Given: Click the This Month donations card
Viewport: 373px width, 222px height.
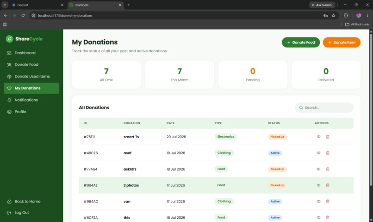Looking at the screenshot, I should tap(180, 75).
